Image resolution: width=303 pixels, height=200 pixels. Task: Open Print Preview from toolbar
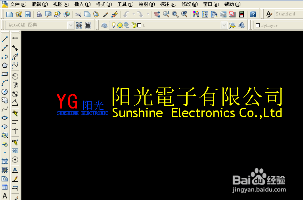48,14
